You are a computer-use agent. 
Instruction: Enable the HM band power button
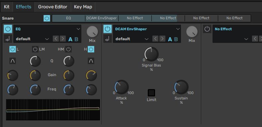coord(68,49)
